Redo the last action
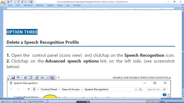 [x=15, y=2]
